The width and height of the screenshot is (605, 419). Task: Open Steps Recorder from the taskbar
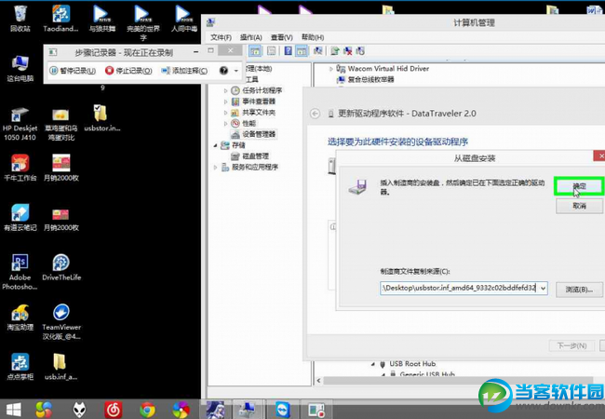point(316,410)
